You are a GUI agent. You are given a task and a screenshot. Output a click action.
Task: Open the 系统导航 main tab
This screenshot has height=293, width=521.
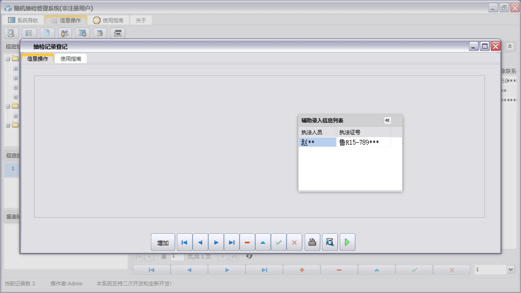tap(23, 20)
